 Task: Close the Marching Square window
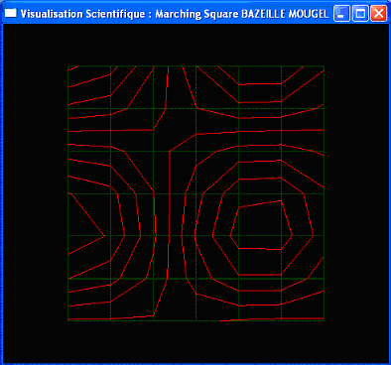click(378, 14)
